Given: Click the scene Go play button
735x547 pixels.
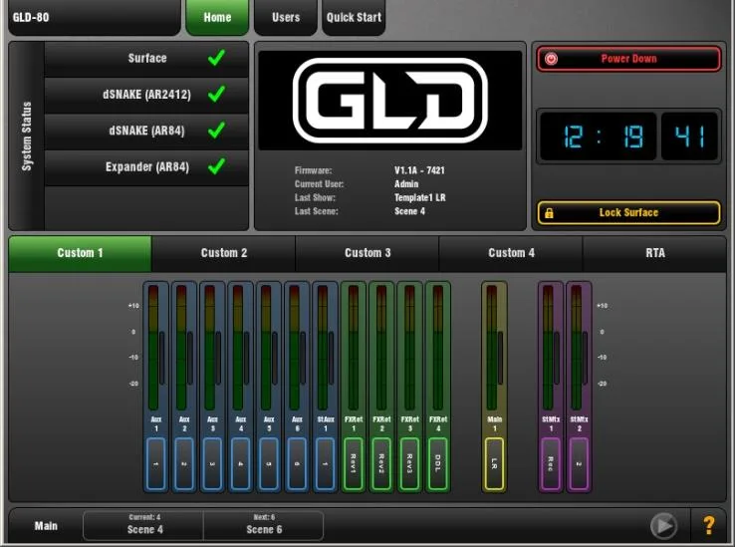Looking at the screenshot, I should pos(663,525).
